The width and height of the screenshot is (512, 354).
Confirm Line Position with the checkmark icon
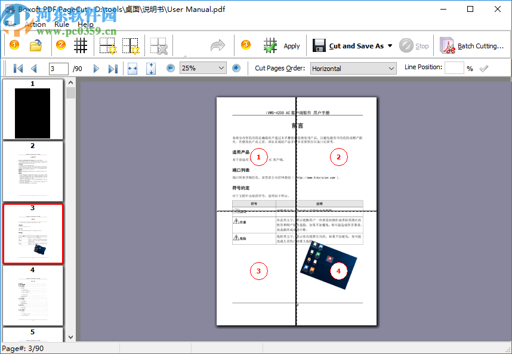[484, 68]
